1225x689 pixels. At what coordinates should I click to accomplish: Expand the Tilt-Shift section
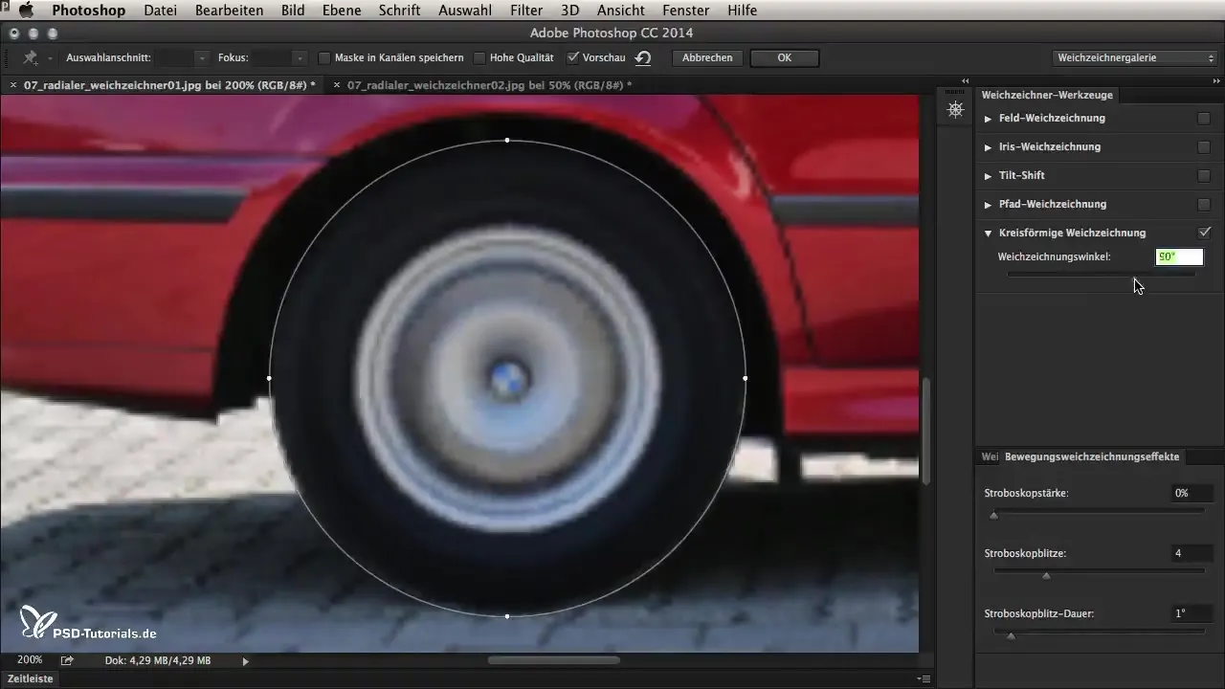coord(989,176)
